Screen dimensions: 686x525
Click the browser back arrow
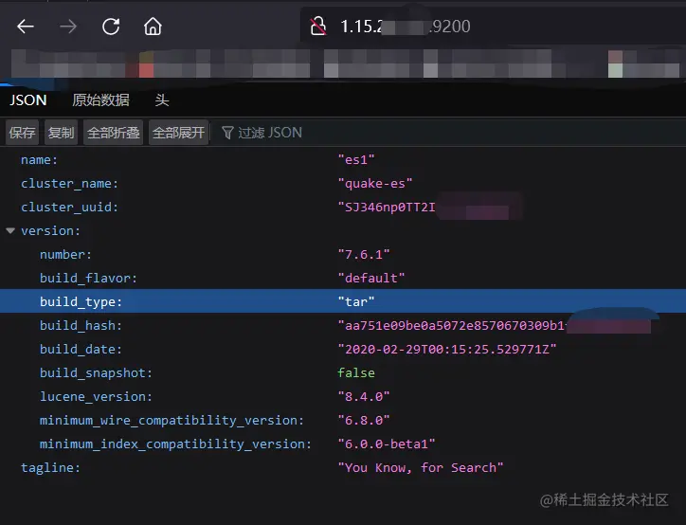(x=26, y=27)
